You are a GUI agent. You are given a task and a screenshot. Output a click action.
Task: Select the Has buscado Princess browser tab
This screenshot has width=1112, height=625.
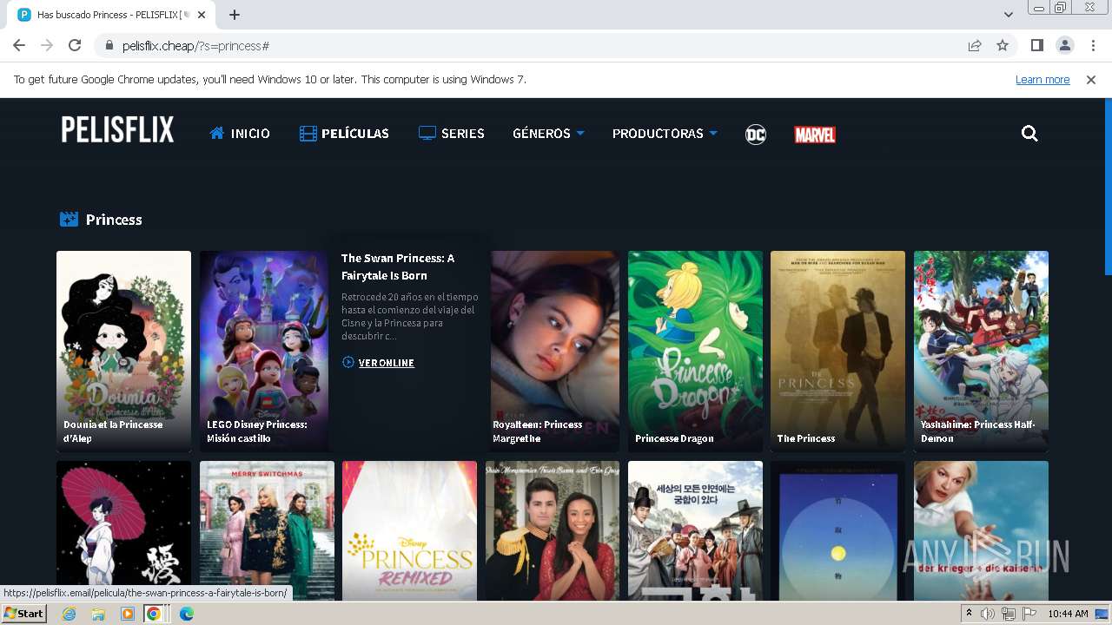coord(113,15)
